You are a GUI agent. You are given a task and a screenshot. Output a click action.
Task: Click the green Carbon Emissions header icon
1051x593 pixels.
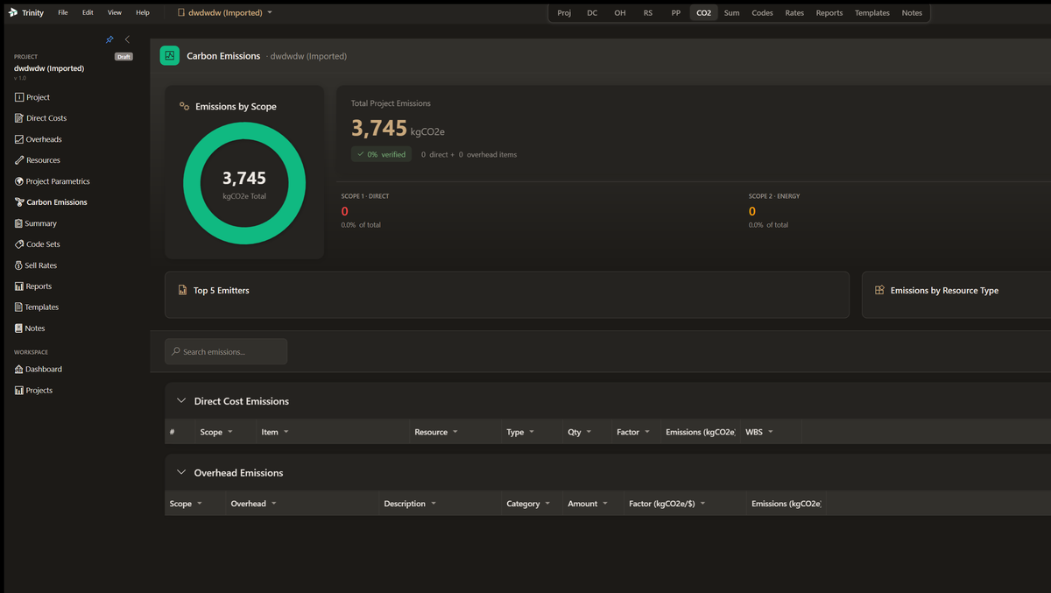point(170,55)
